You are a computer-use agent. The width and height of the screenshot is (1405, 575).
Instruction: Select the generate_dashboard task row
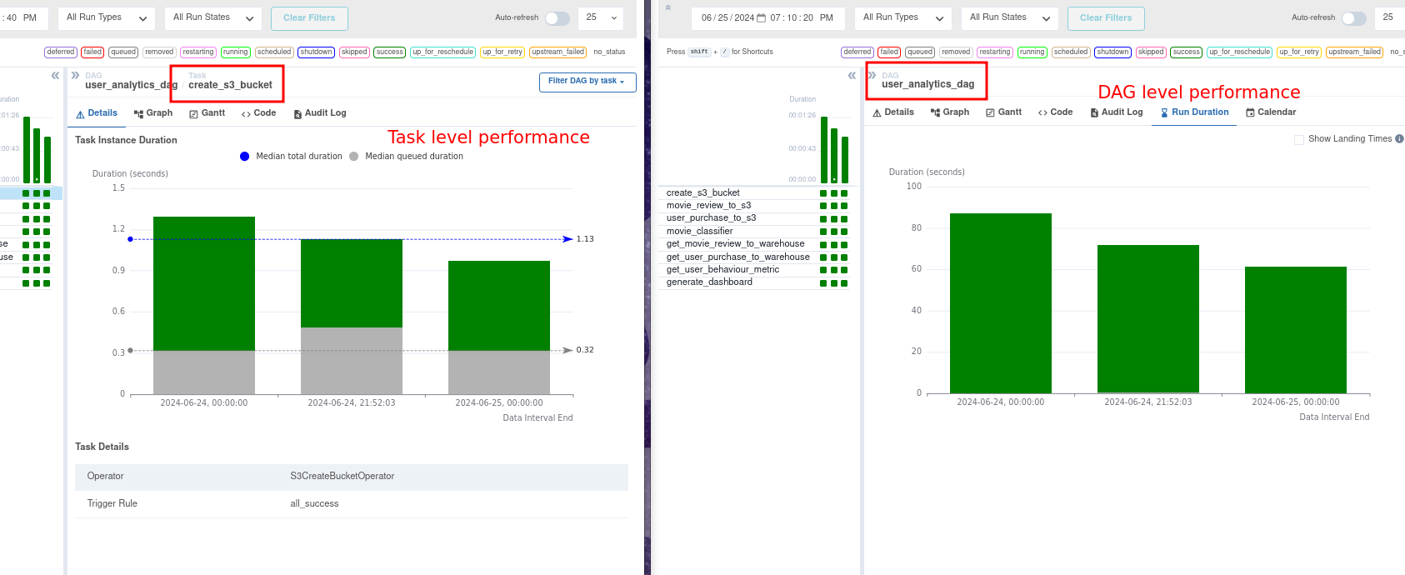click(x=709, y=282)
